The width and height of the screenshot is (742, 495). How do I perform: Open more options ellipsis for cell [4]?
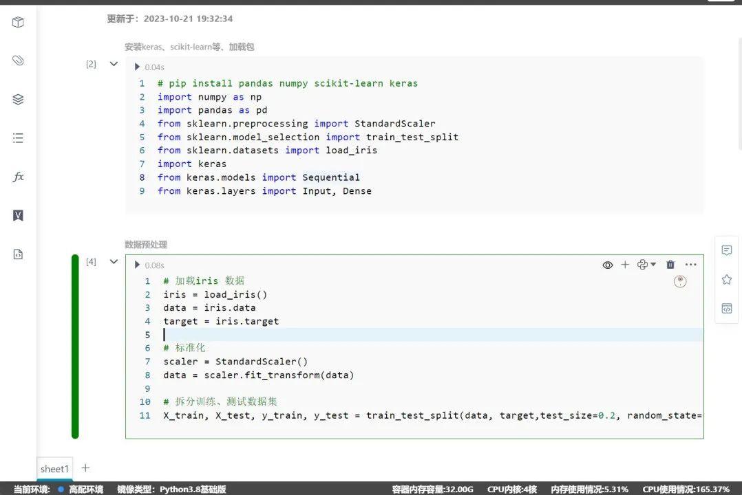click(690, 265)
